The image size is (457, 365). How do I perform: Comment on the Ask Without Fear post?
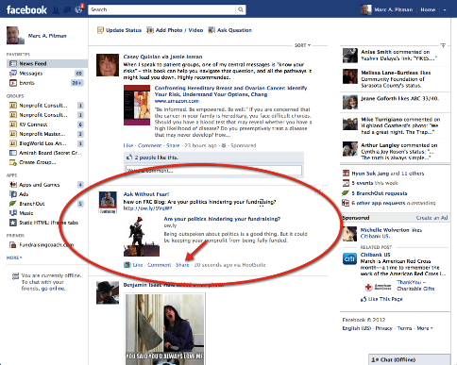pos(160,265)
